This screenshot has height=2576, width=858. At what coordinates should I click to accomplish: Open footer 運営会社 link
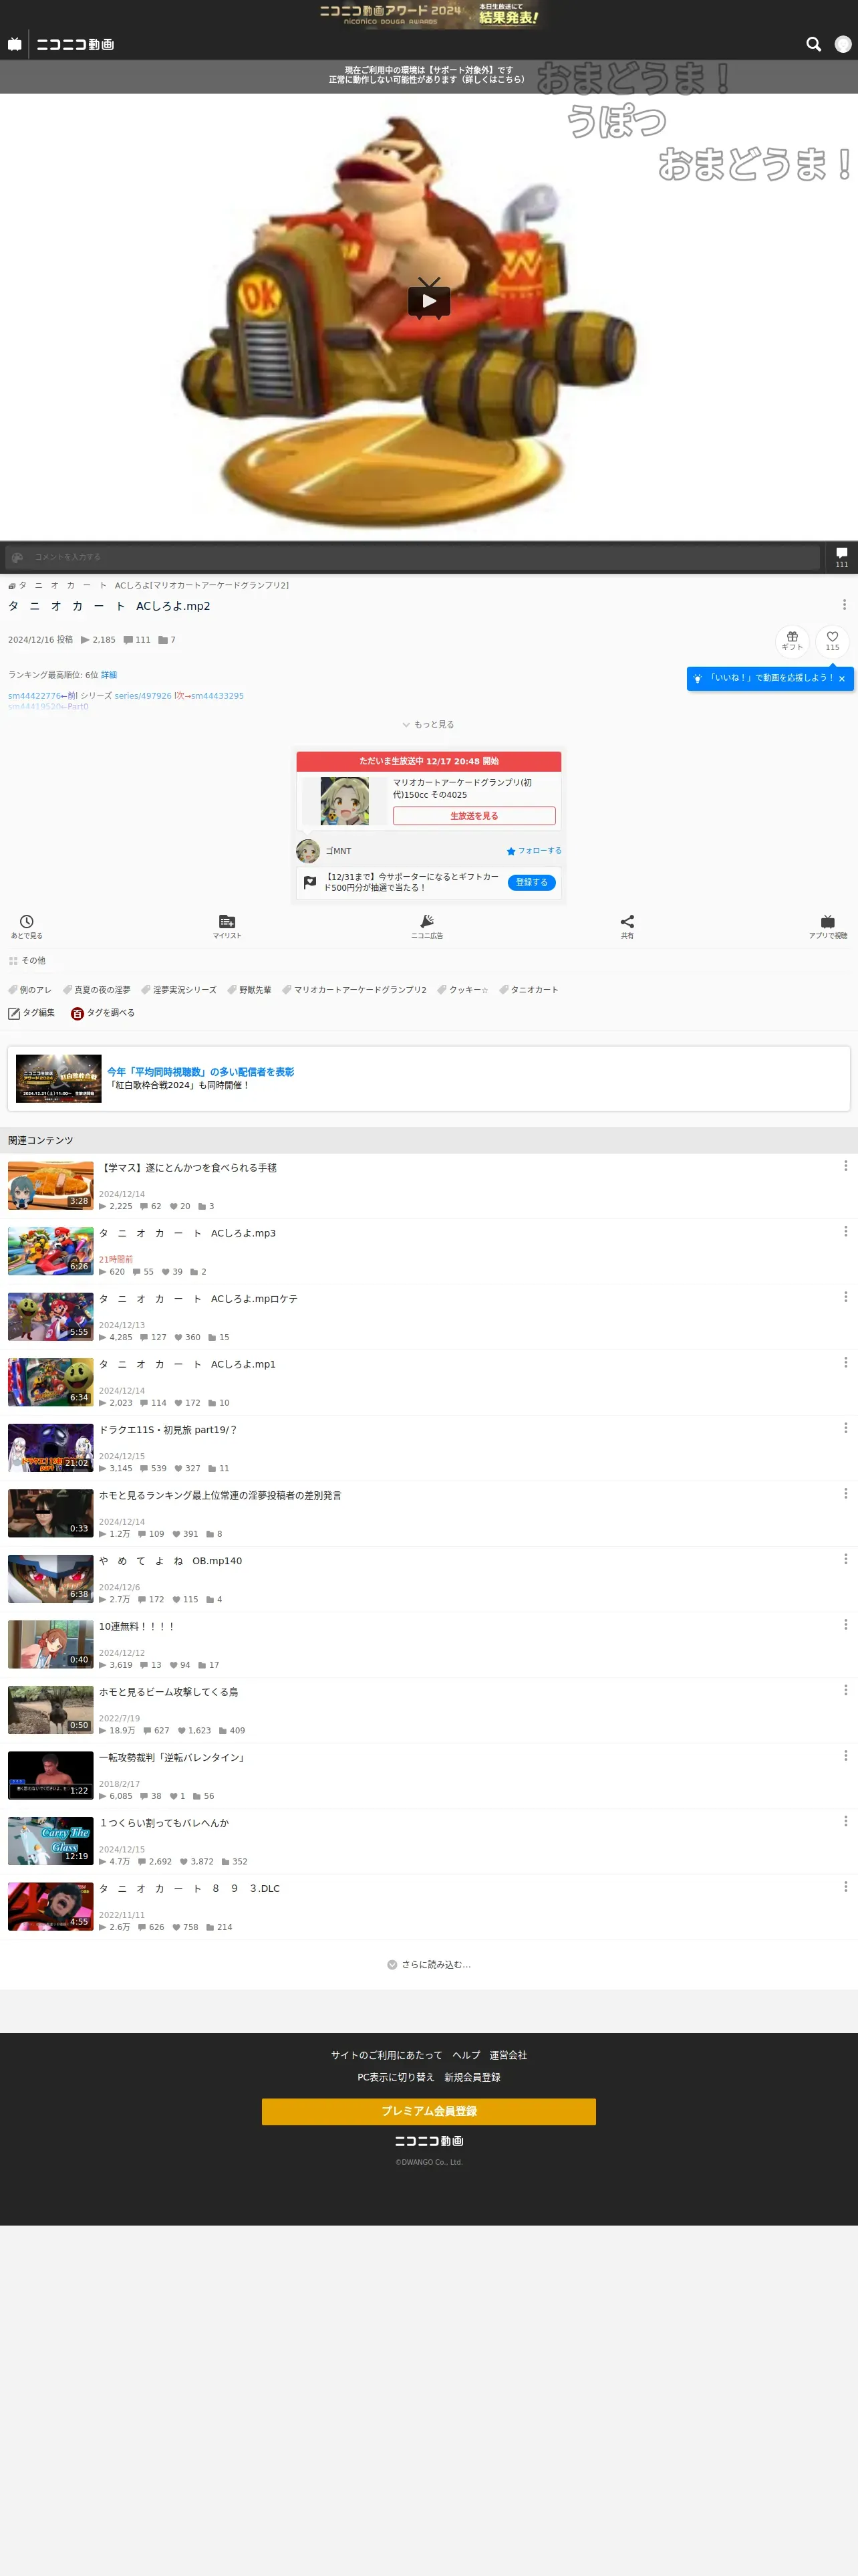507,2055
